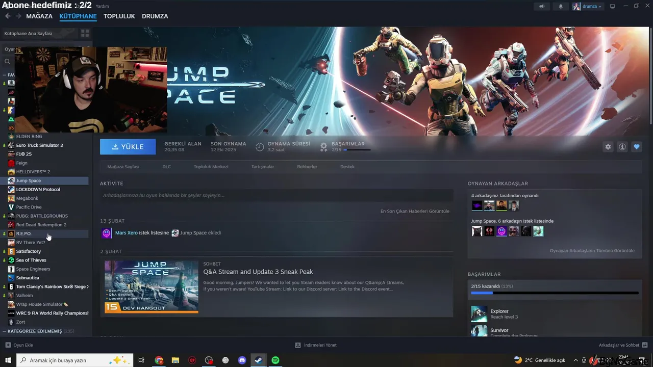
Task: Open the Destek tab
Action: (347, 167)
